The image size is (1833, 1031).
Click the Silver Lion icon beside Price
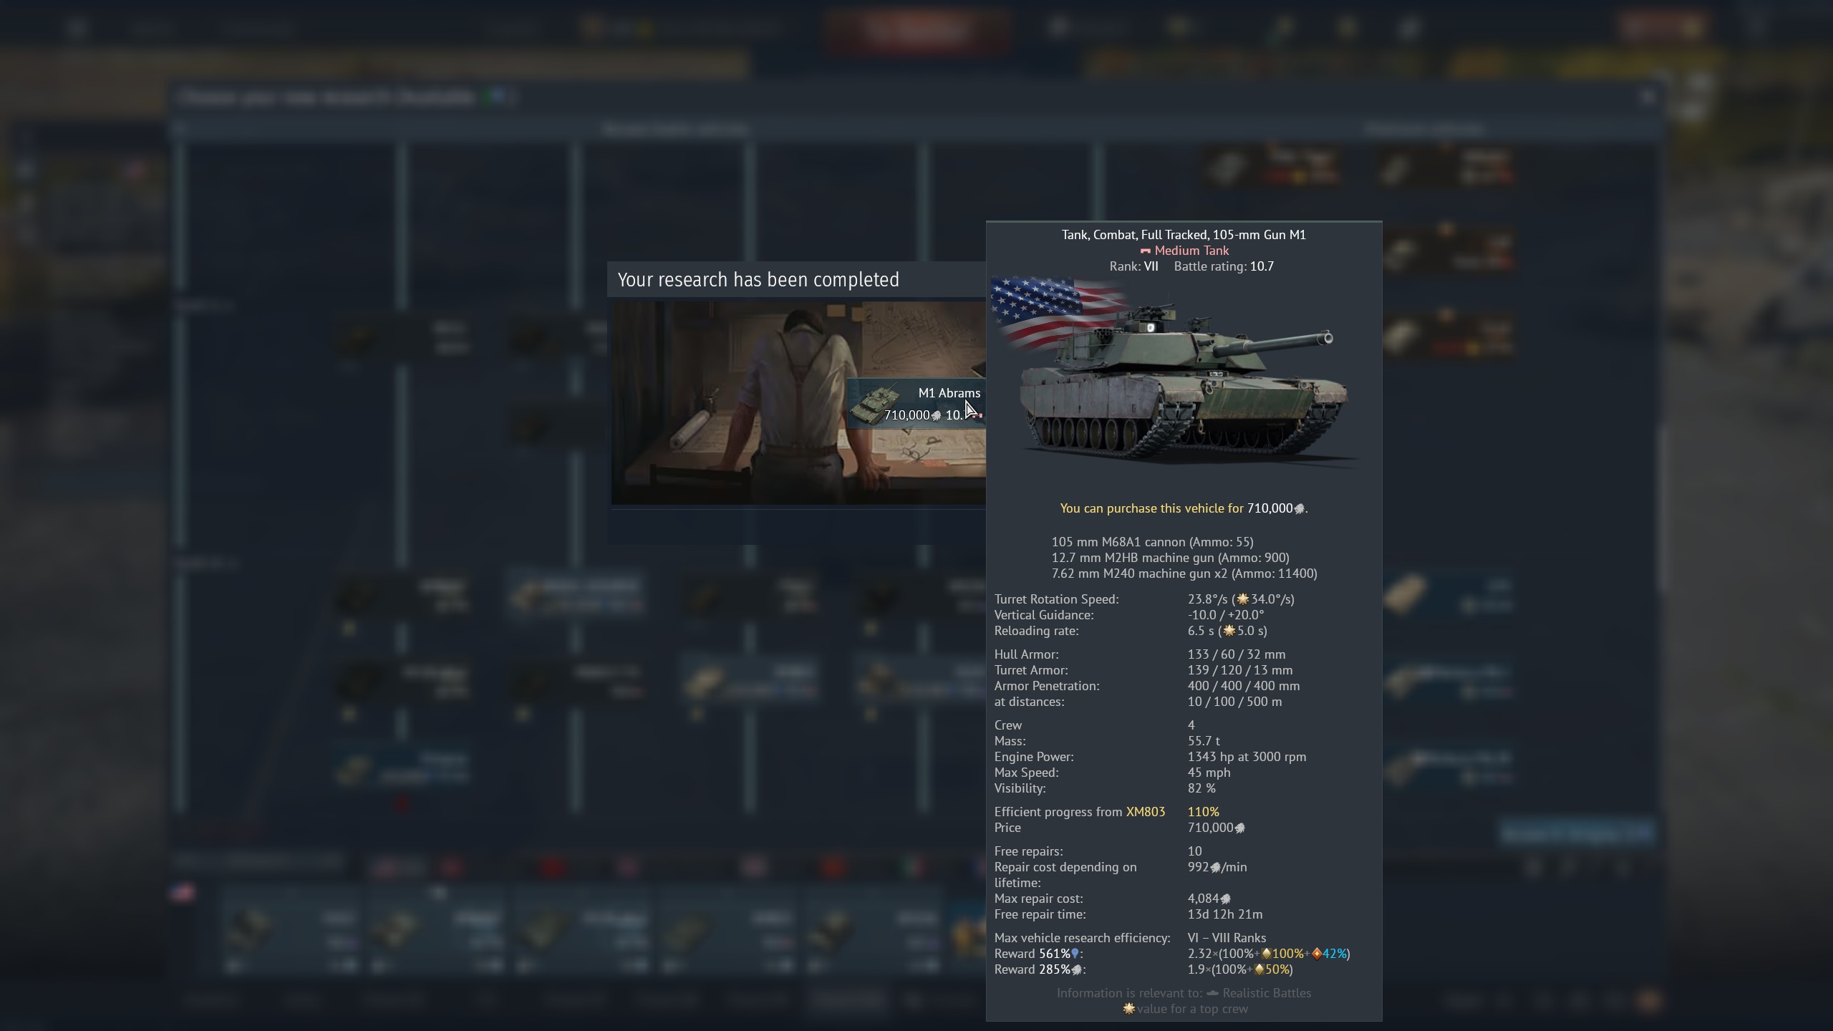tap(1240, 828)
